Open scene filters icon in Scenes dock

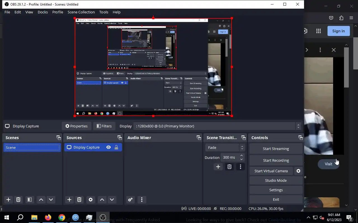[29, 200]
